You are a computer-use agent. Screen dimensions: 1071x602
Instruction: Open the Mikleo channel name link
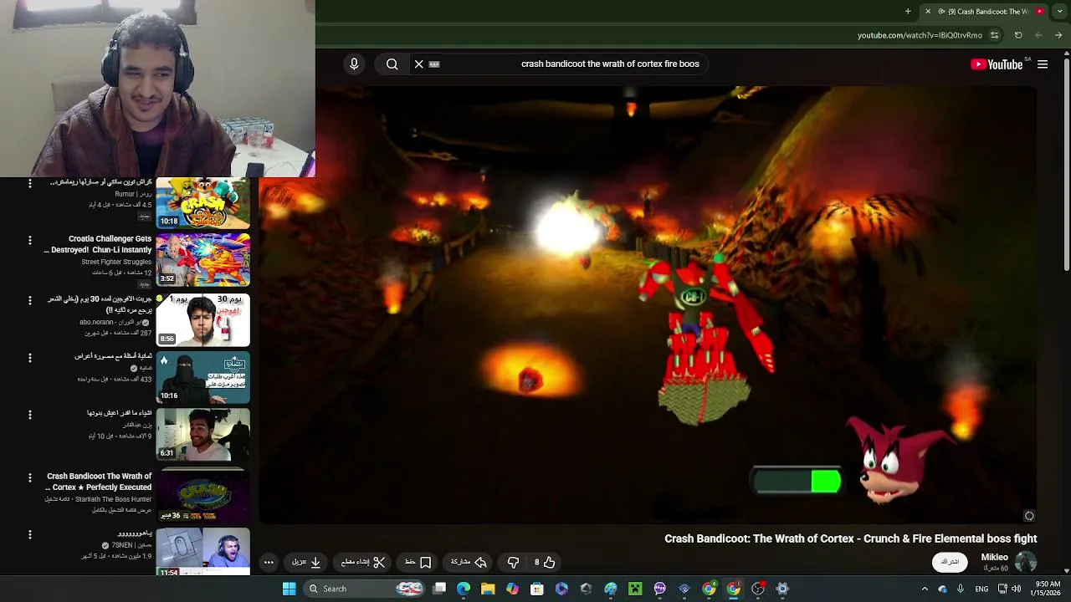pyautogui.click(x=994, y=557)
